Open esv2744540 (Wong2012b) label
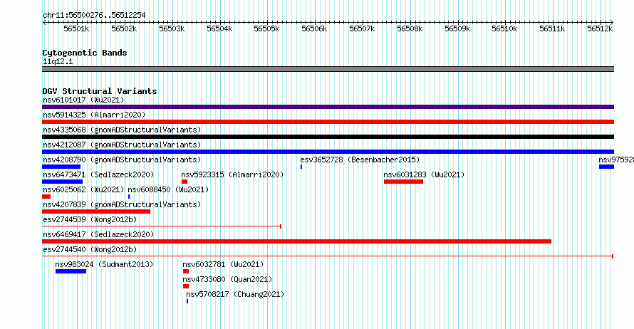The image size is (634, 329). tap(90, 249)
